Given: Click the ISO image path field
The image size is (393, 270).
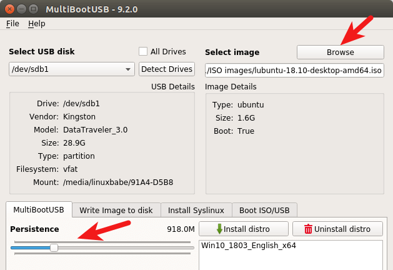Looking at the screenshot, I should (x=294, y=70).
